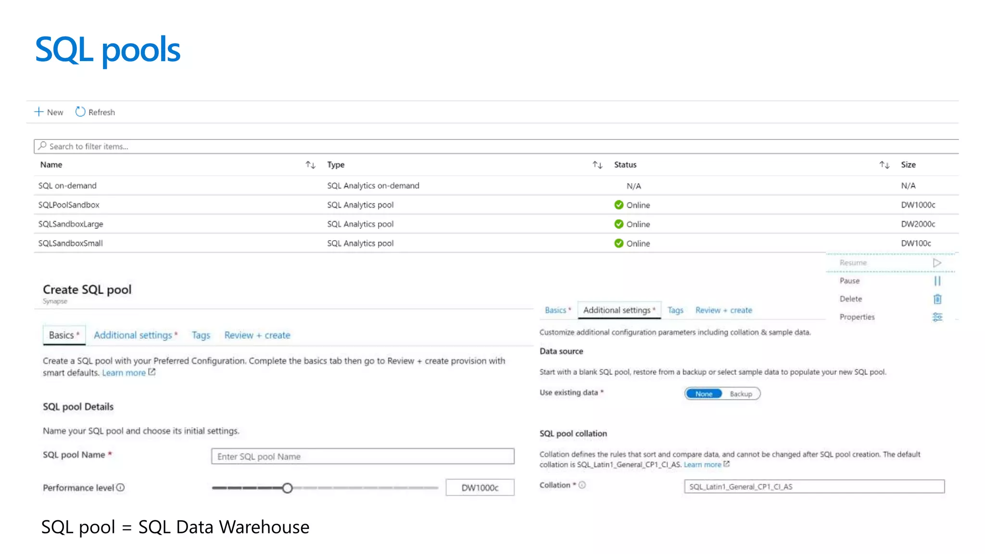Screen dimensions: 985x554
Task: Click Learn more link under Basics description
Action: pos(124,373)
